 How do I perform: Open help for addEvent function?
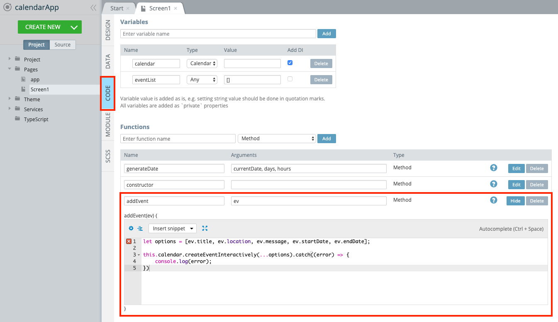(494, 200)
